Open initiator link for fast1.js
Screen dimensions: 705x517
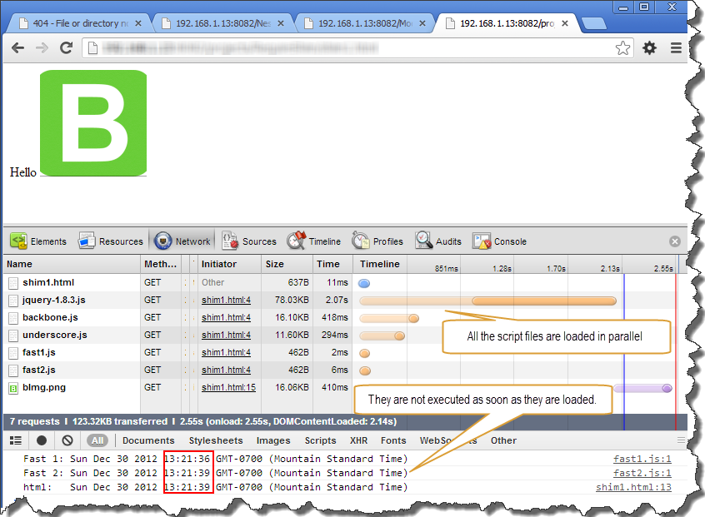click(226, 353)
